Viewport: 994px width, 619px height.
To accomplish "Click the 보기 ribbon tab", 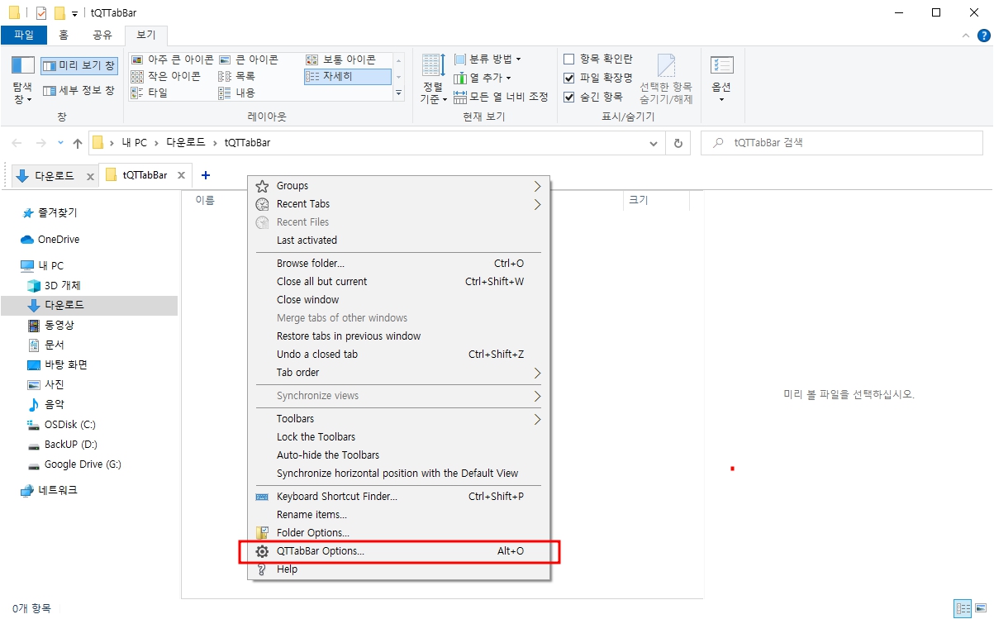I will tap(146, 35).
